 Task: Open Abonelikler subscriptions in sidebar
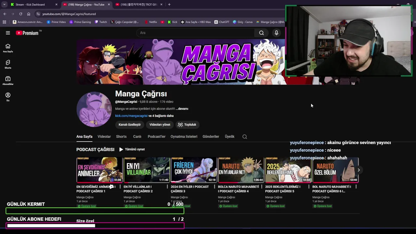click(8, 81)
